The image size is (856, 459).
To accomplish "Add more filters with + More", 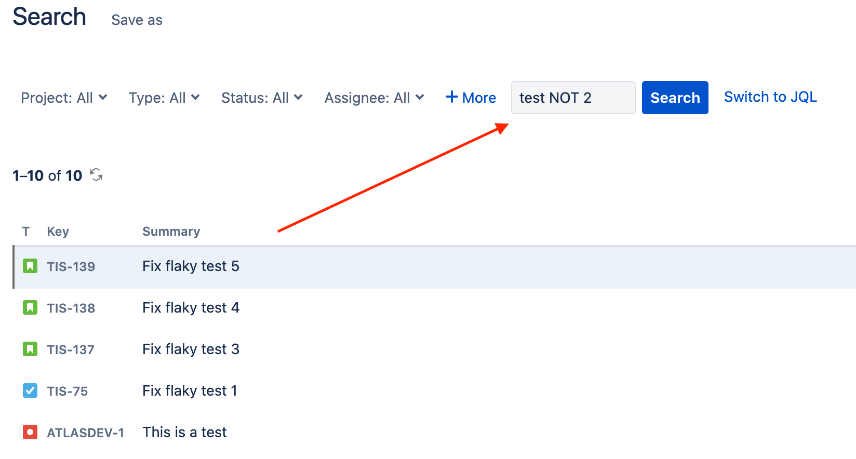I will coord(471,98).
